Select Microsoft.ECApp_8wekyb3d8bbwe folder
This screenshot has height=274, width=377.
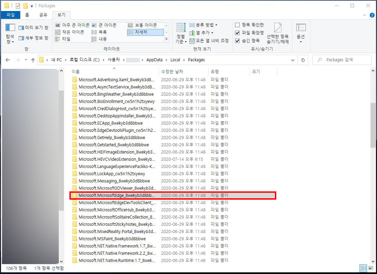click(x=111, y=123)
